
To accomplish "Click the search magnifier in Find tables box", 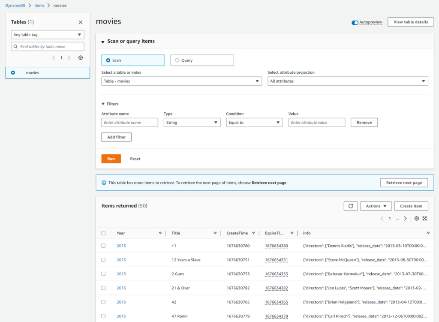I will [x=16, y=46].
